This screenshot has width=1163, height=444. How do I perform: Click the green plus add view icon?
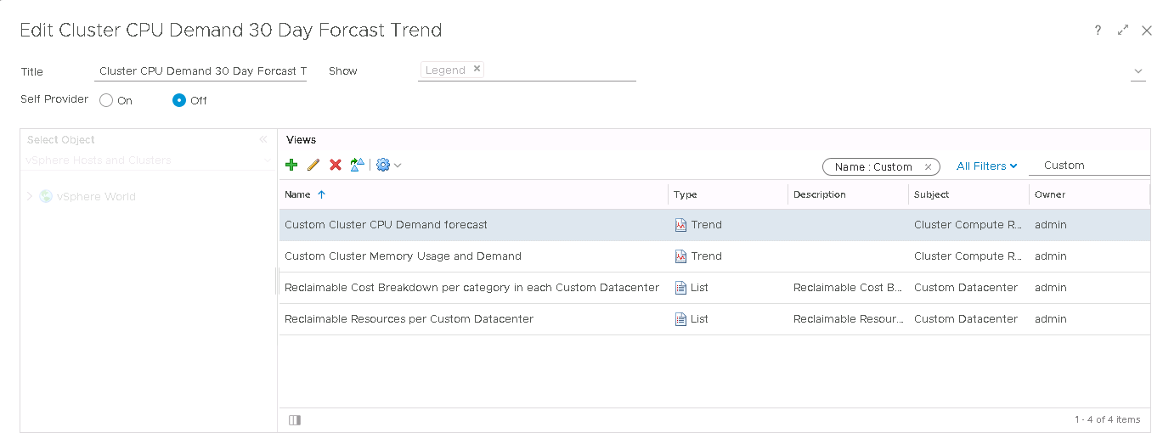[x=291, y=166]
